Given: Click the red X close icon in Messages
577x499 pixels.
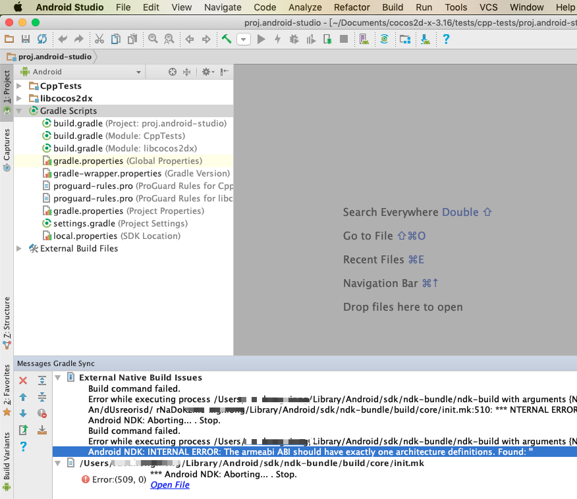Looking at the screenshot, I should click(x=23, y=381).
